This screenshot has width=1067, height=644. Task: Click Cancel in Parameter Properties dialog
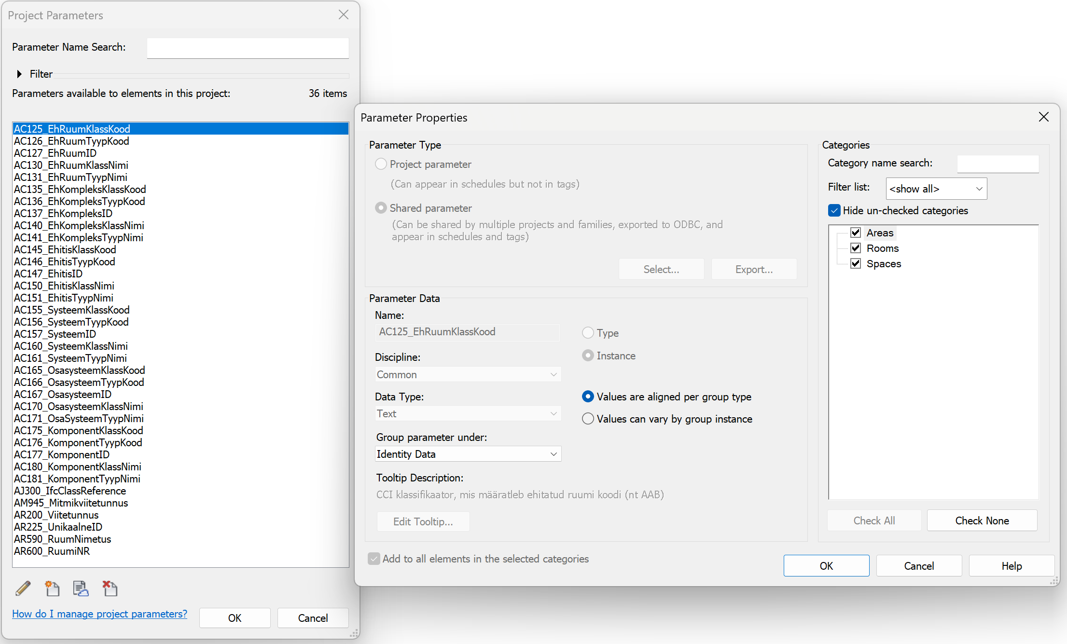919,566
